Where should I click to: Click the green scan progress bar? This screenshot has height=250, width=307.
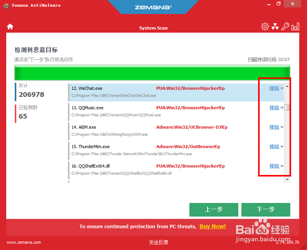(152, 72)
